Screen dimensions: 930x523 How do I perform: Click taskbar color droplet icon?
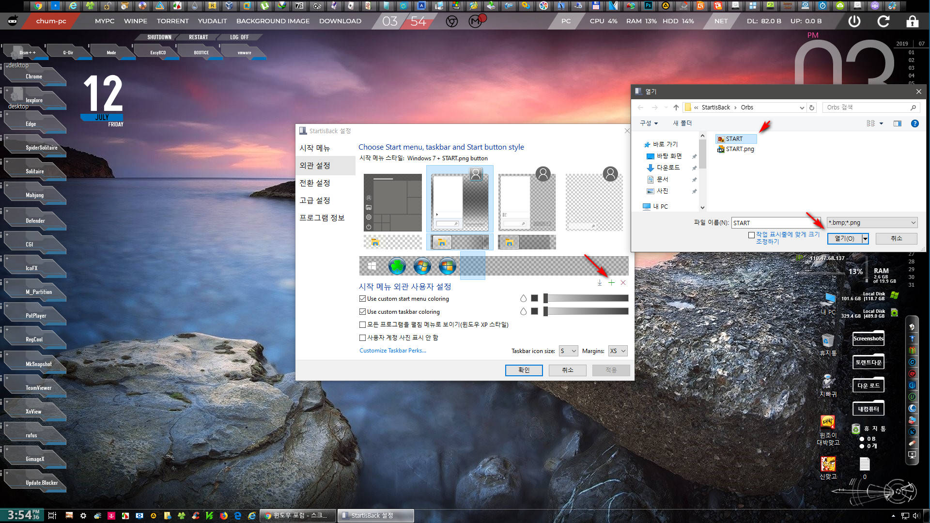coord(523,311)
